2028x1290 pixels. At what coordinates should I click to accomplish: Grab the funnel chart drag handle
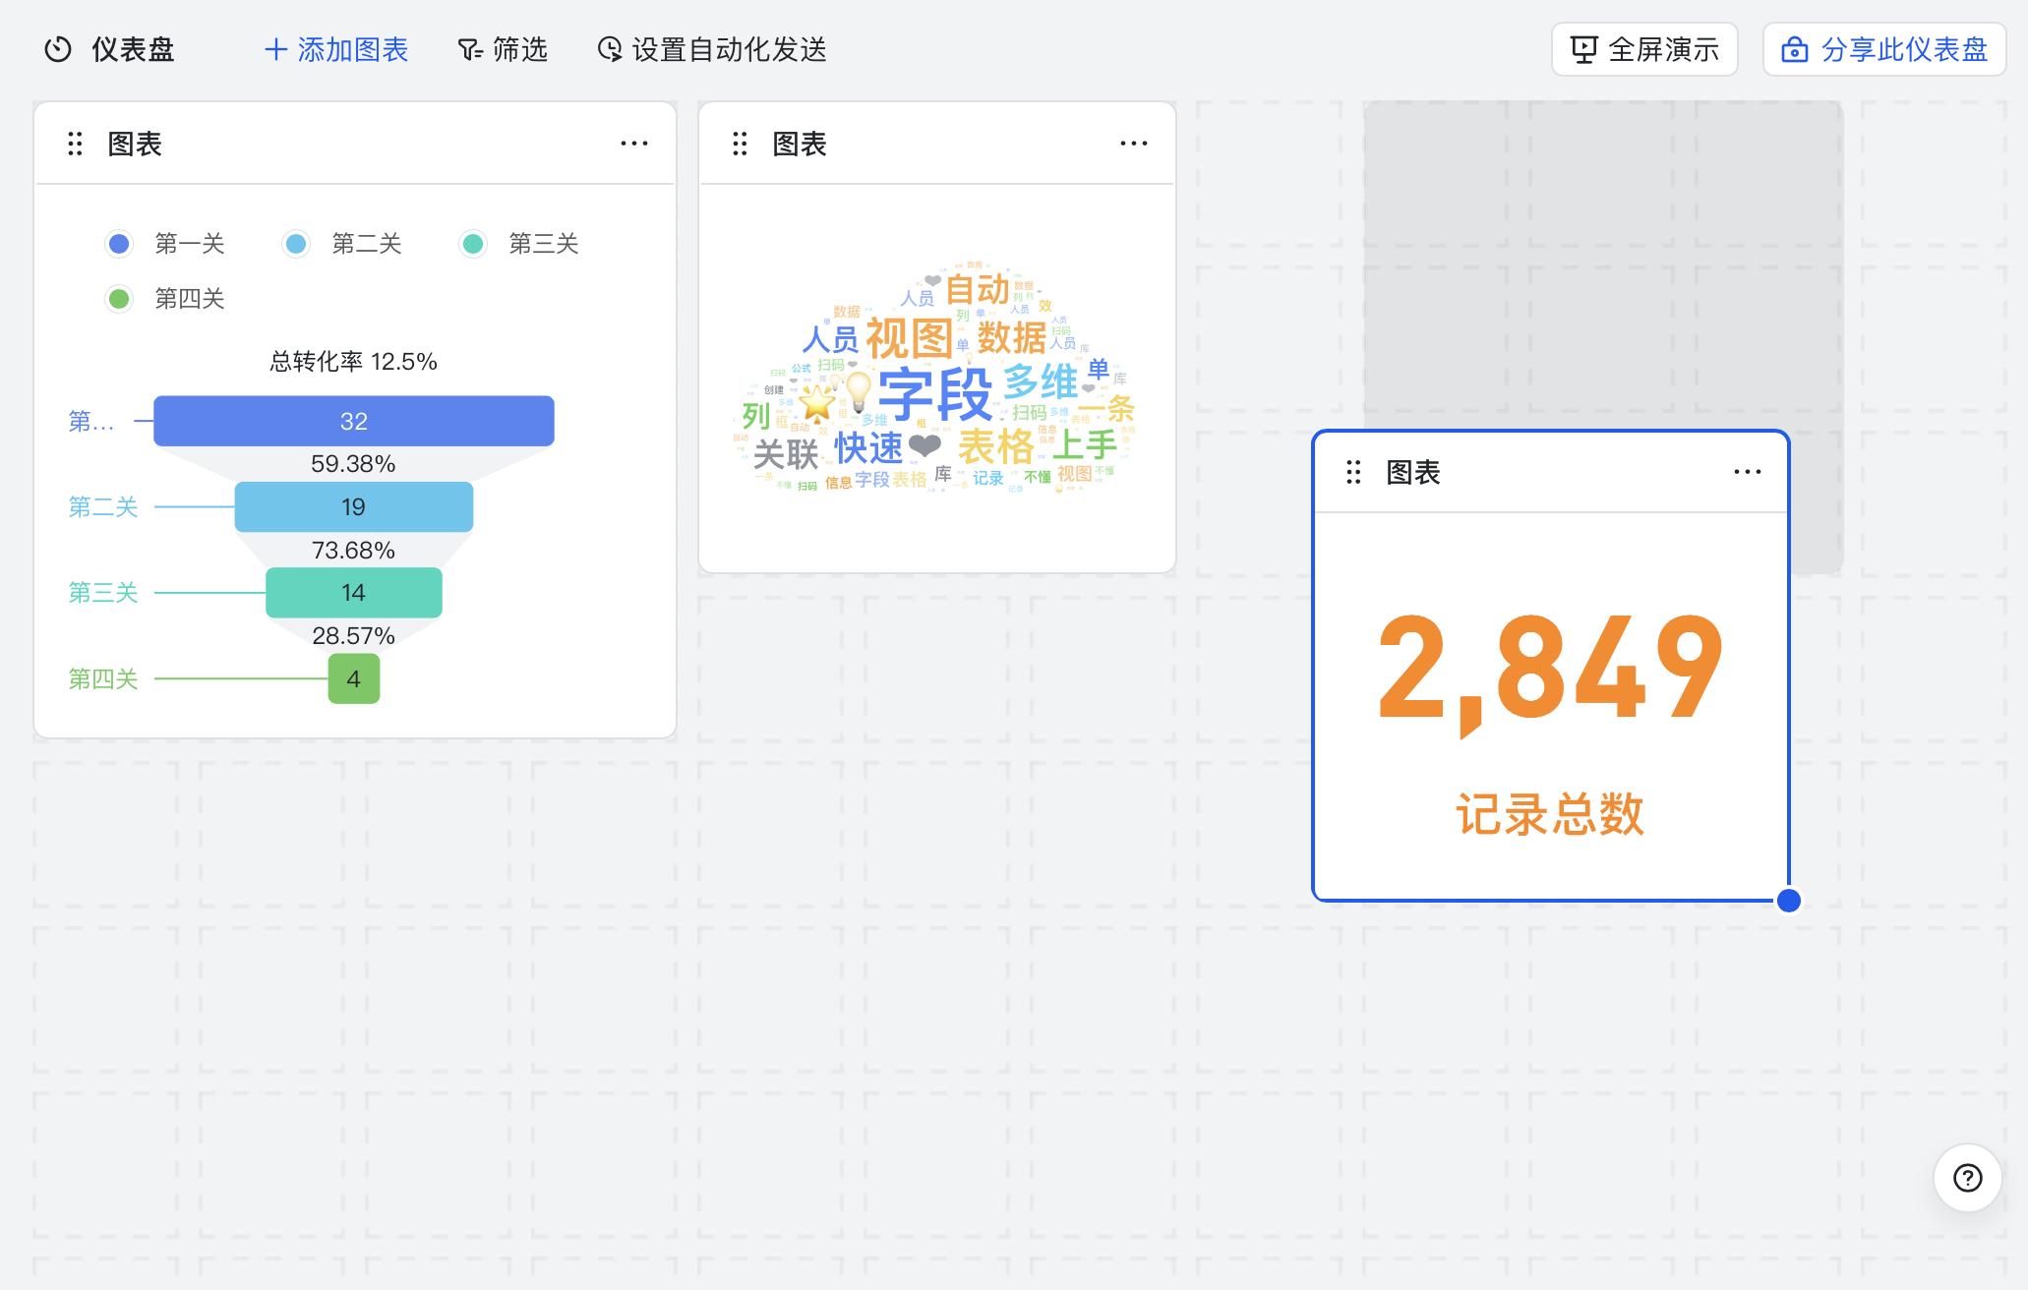point(75,145)
